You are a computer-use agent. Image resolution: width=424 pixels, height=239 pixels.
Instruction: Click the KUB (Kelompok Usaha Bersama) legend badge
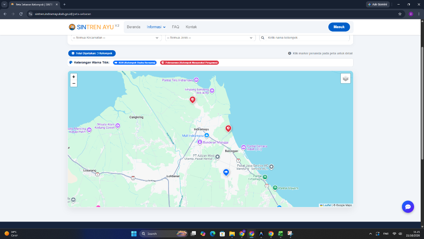(135, 63)
